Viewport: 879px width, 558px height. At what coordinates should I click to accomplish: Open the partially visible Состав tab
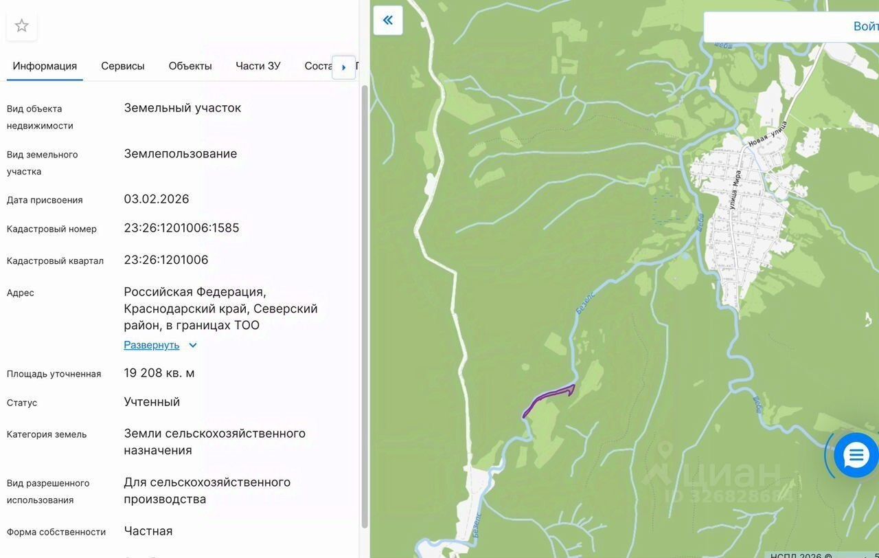318,66
